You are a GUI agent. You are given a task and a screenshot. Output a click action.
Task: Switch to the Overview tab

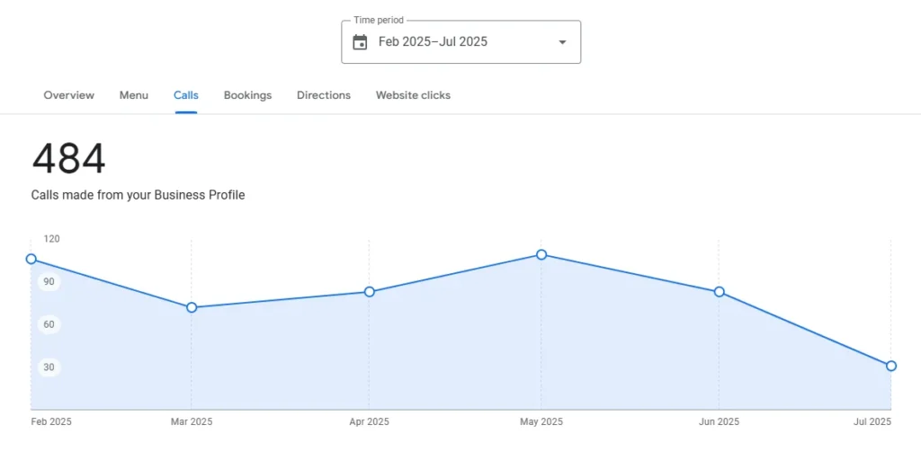coord(68,95)
